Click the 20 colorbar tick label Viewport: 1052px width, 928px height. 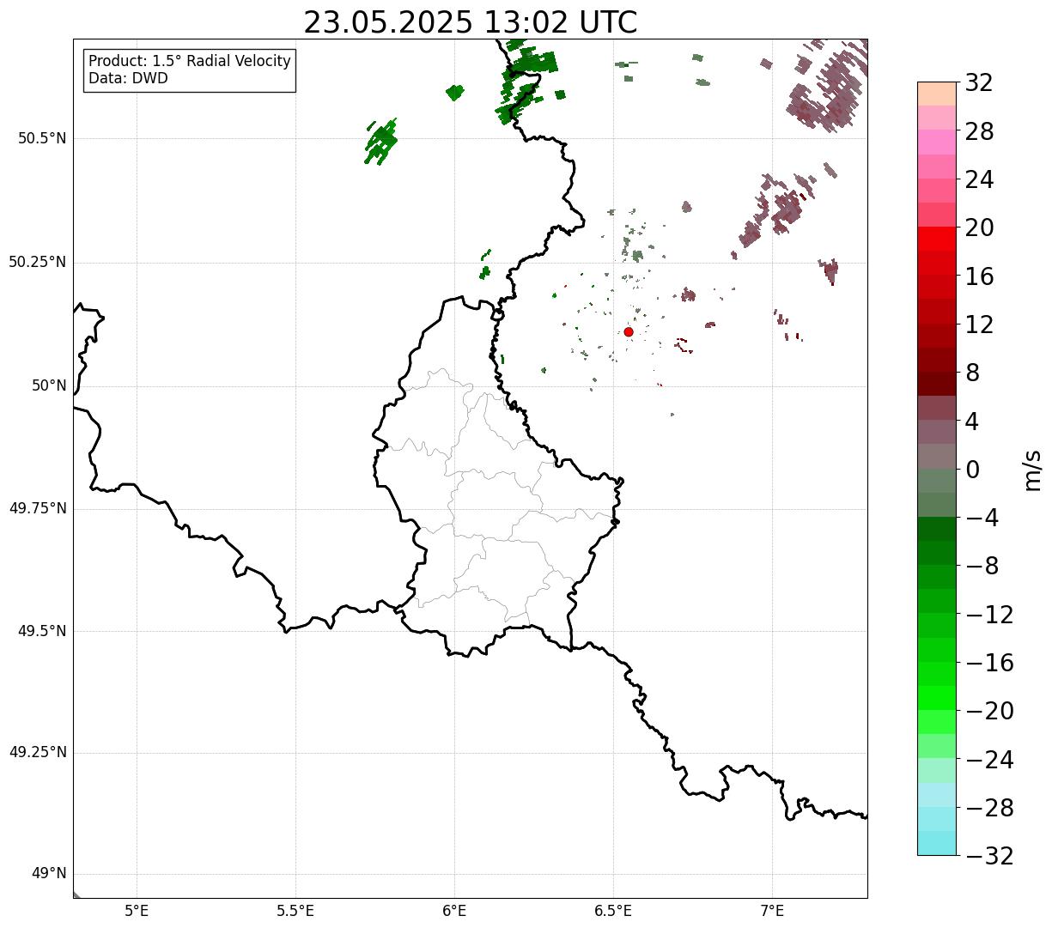[979, 227]
